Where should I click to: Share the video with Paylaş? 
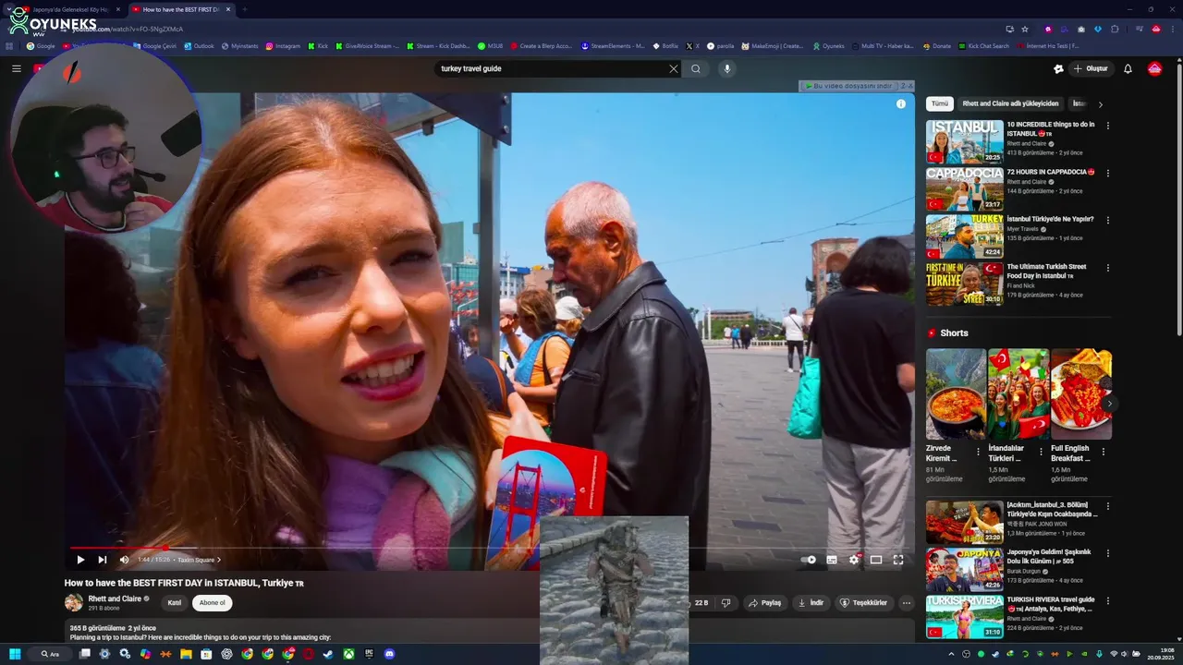point(765,603)
